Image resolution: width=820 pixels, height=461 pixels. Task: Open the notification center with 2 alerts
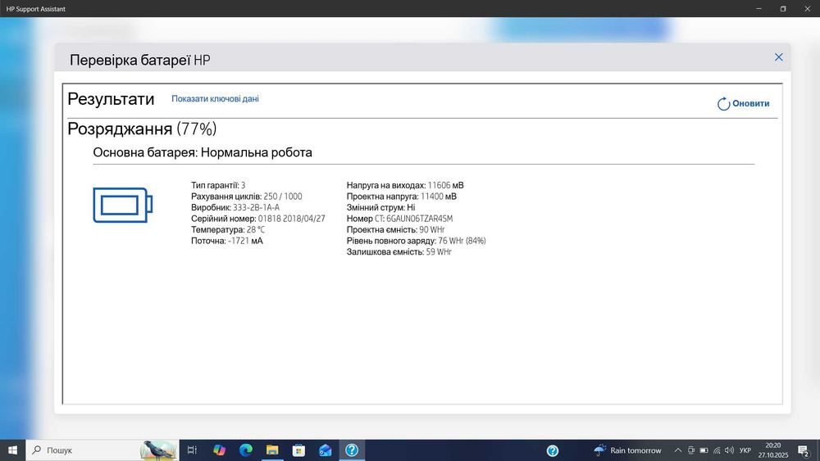click(804, 450)
